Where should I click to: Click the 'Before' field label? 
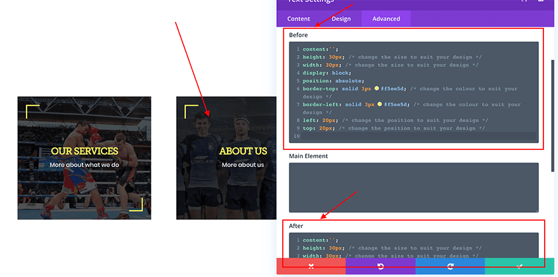(x=298, y=35)
